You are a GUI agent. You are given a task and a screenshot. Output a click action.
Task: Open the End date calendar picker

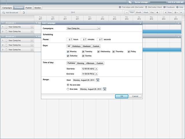pyautogui.click(x=105, y=89)
